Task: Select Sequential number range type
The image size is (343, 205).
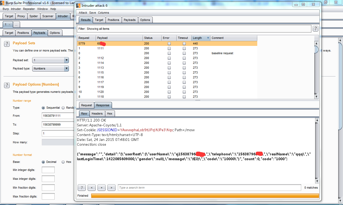Action: (43, 108)
